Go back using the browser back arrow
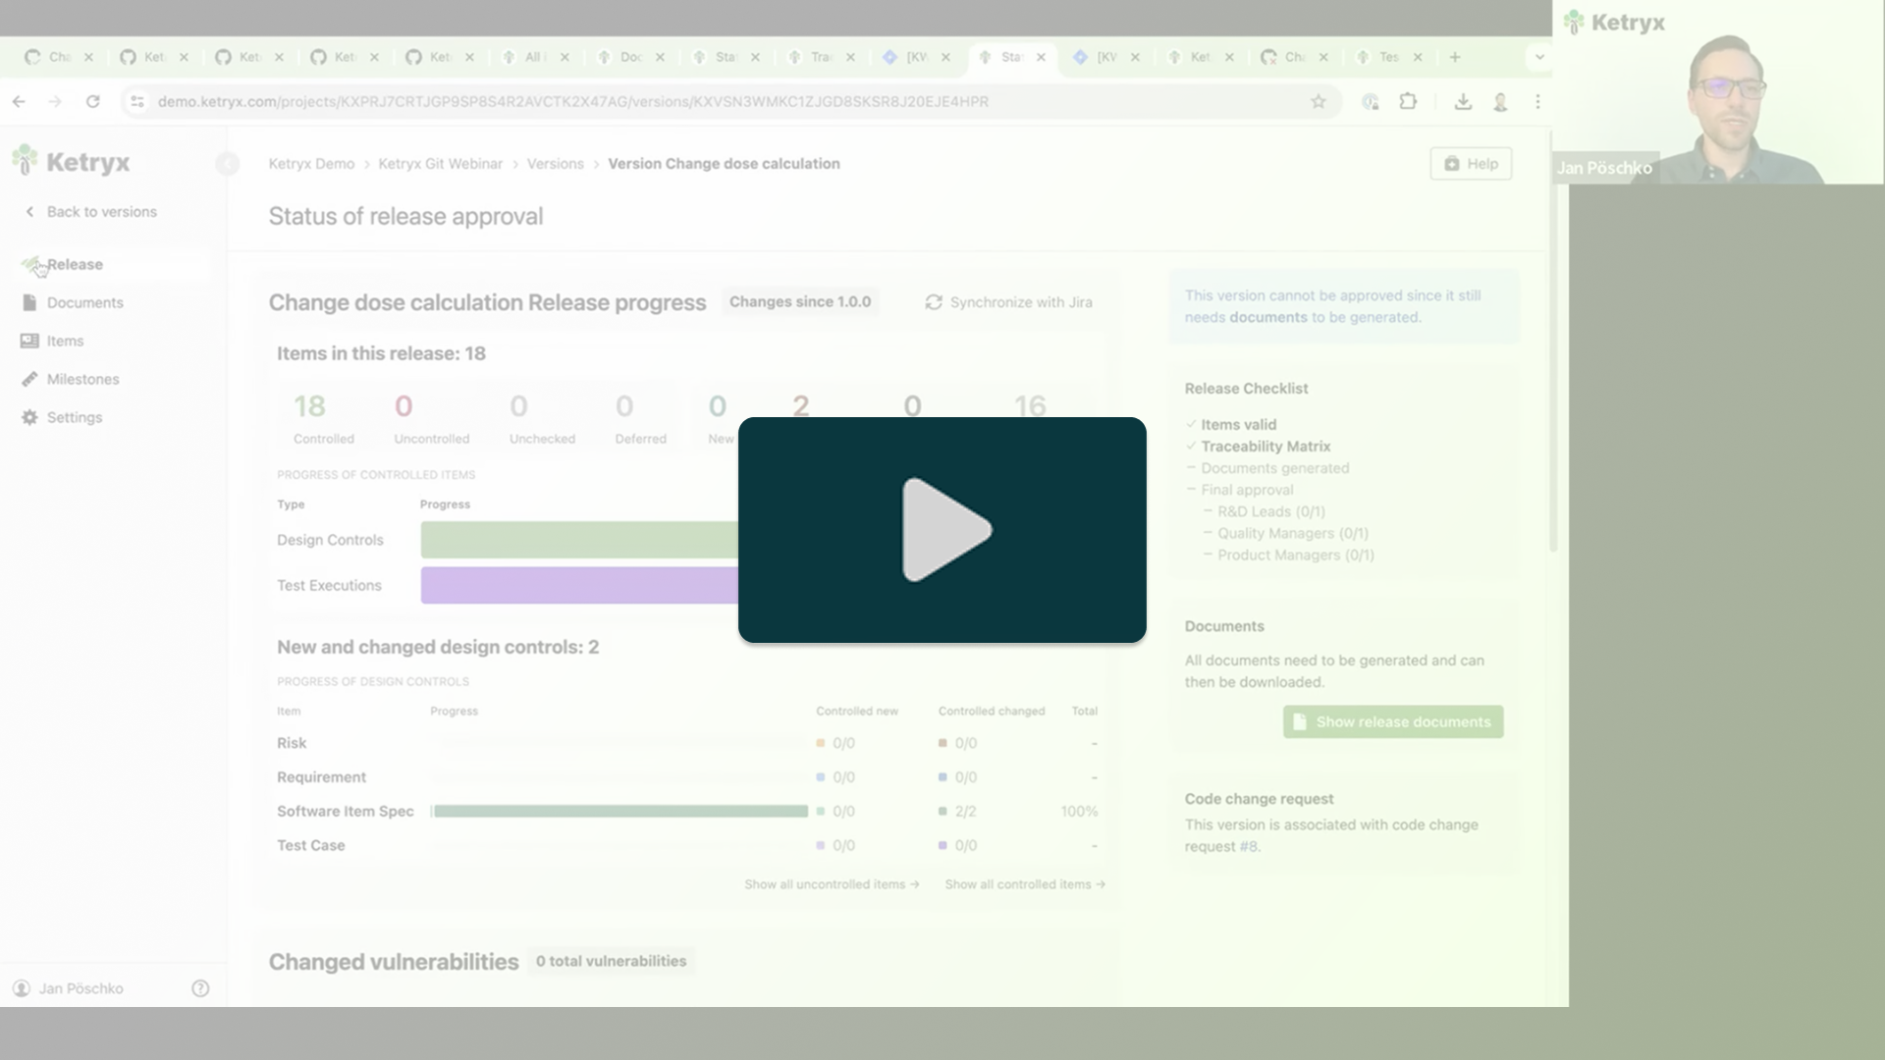Viewport: 1885px width, 1060px height. (19, 101)
